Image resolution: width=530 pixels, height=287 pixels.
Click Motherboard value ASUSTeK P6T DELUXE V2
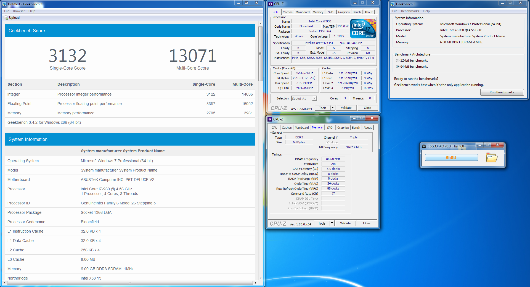(x=118, y=180)
